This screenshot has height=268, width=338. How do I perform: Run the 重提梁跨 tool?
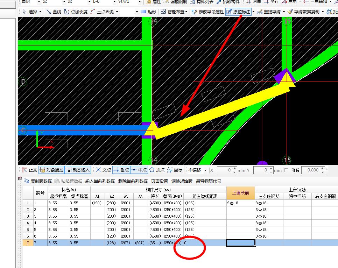269,12
